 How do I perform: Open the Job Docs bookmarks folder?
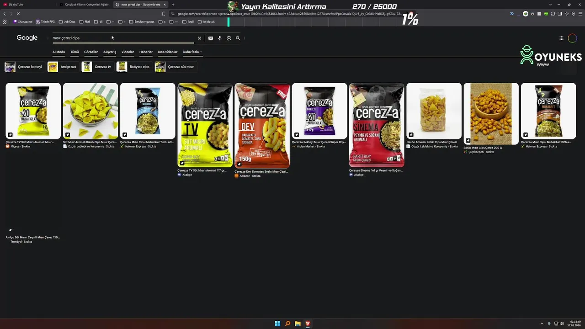[x=67, y=21]
